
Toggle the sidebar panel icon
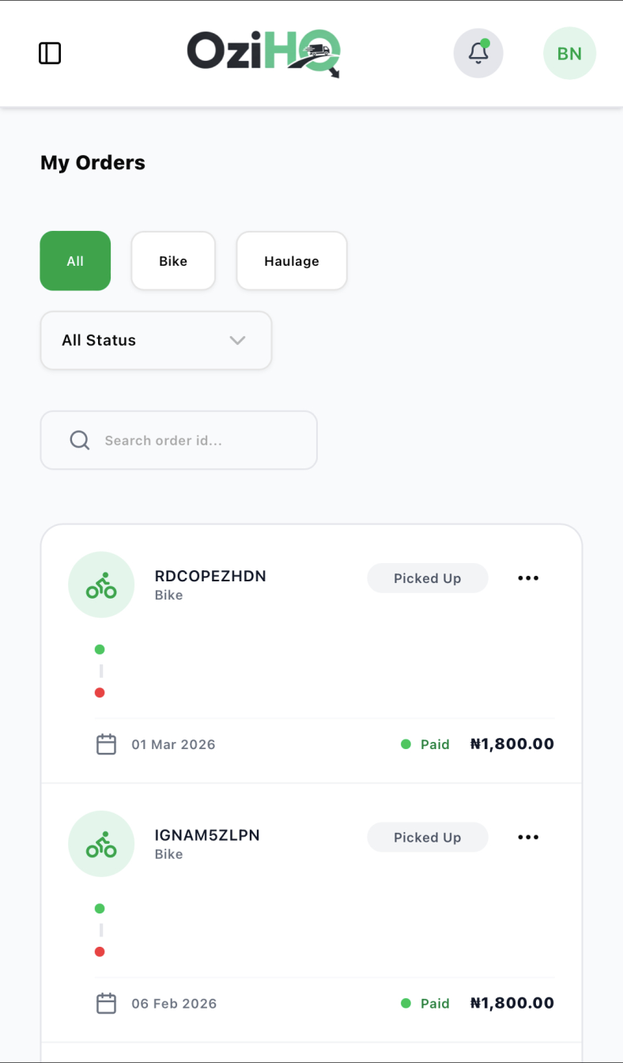pyautogui.click(x=50, y=53)
